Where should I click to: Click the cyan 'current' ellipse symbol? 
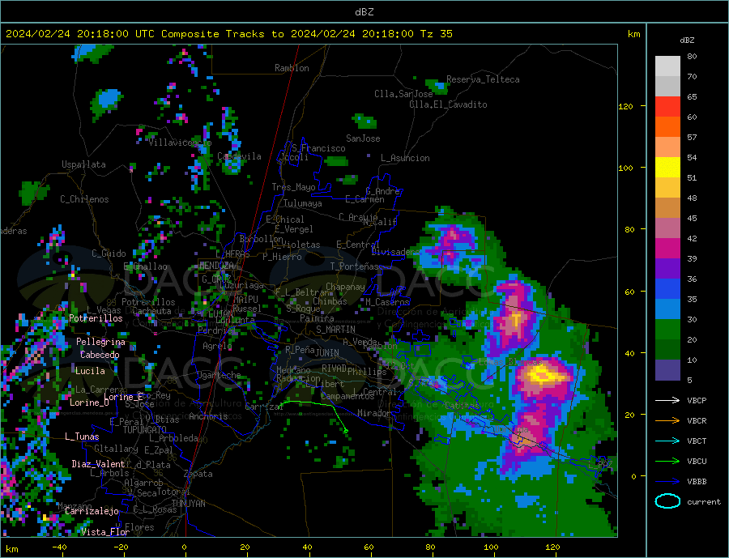coord(667,501)
